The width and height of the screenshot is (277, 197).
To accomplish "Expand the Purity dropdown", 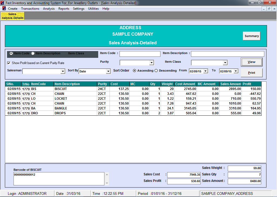I will [151, 63].
